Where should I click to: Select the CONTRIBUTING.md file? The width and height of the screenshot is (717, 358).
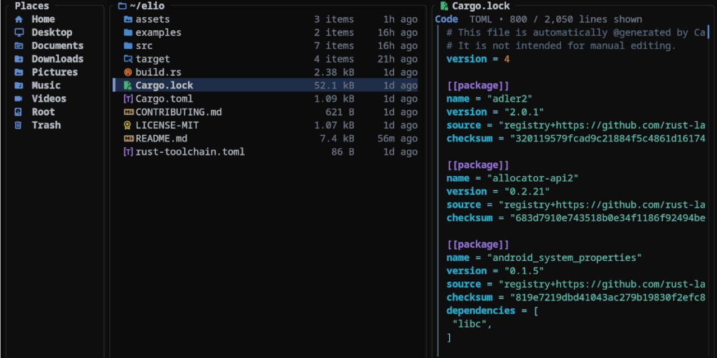click(178, 112)
